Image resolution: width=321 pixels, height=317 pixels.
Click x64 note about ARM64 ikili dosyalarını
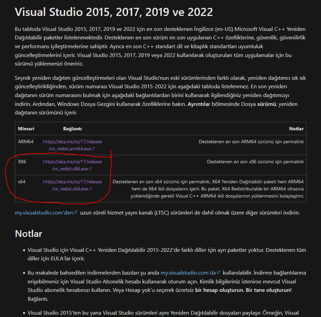click(208, 189)
